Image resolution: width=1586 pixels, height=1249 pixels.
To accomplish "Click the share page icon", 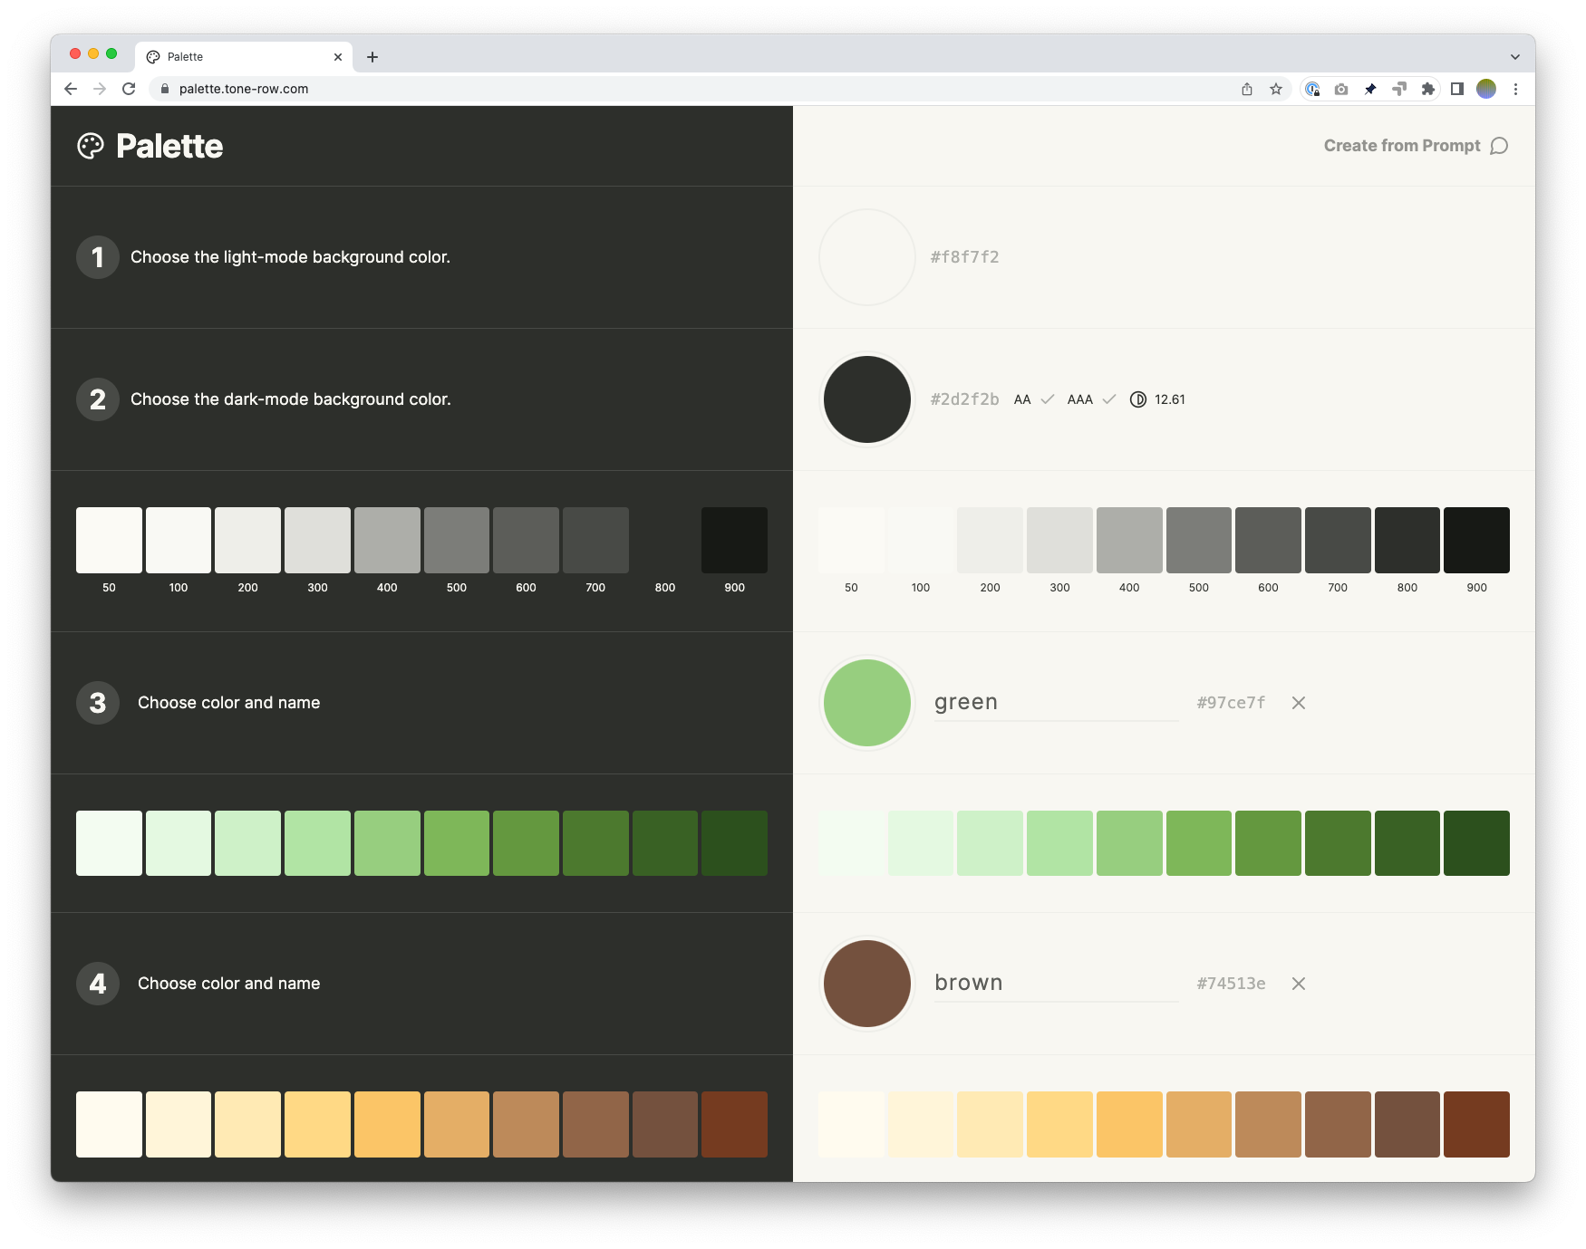I will pos(1247,89).
